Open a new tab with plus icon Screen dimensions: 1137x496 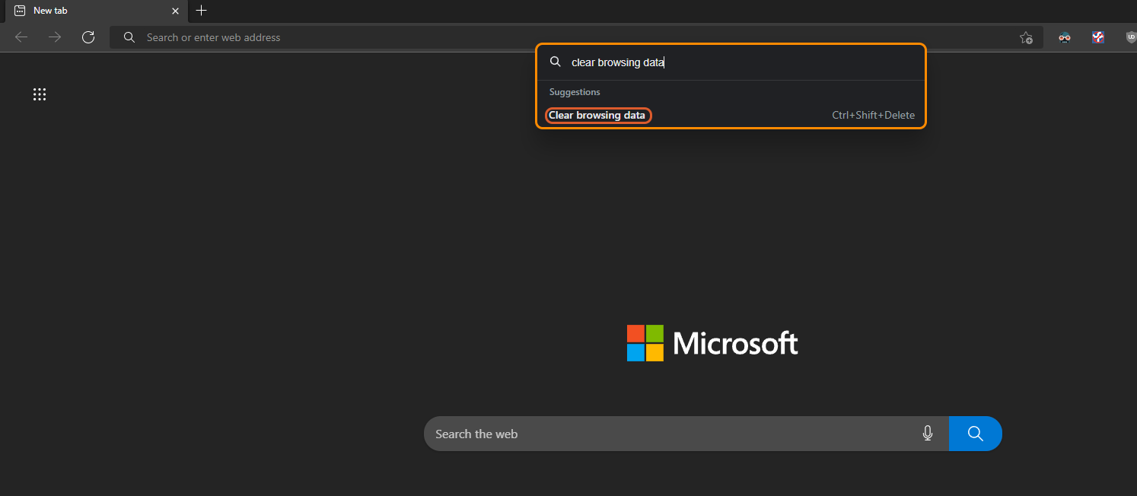point(201,11)
